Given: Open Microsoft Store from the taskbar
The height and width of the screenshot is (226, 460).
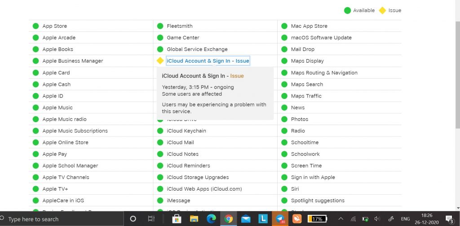Looking at the screenshot, I should (176, 219).
